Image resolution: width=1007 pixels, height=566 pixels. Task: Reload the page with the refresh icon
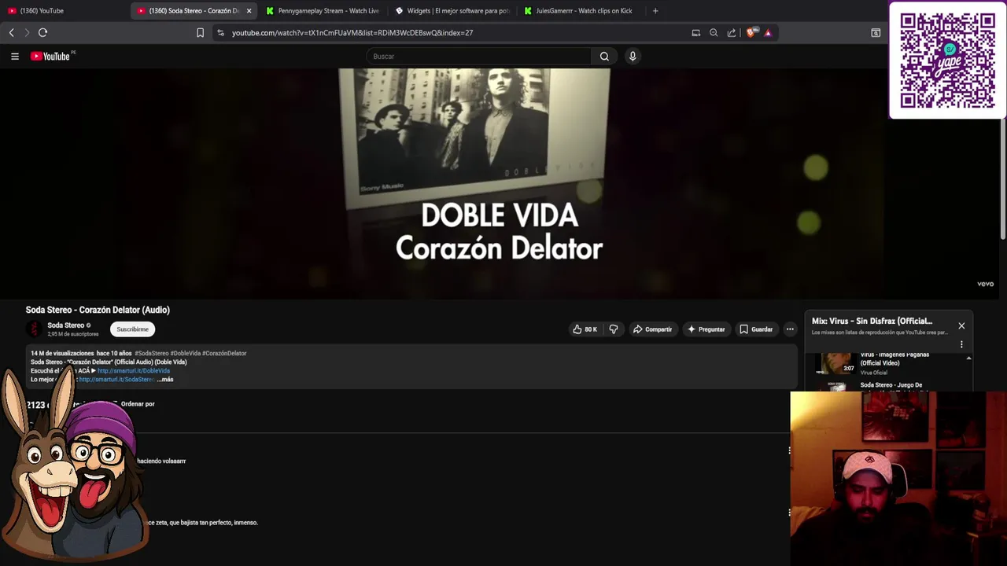click(42, 32)
